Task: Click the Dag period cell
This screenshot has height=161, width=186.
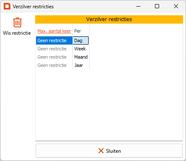Action: 81,40
